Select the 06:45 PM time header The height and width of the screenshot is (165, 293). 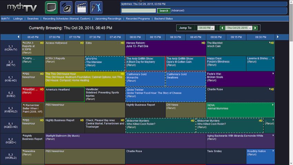click(33, 37)
